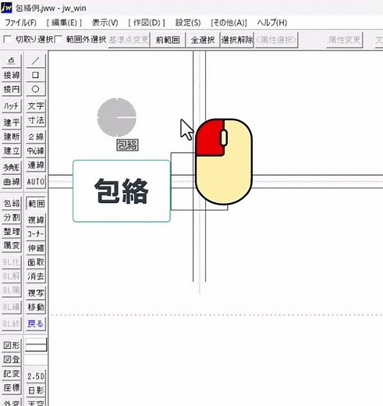Select the 建立 tool
Image resolution: width=383 pixels, height=406 pixels.
pyautogui.click(x=12, y=151)
